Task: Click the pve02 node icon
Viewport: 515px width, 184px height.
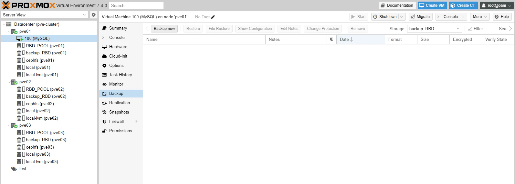Action: [x=14, y=82]
